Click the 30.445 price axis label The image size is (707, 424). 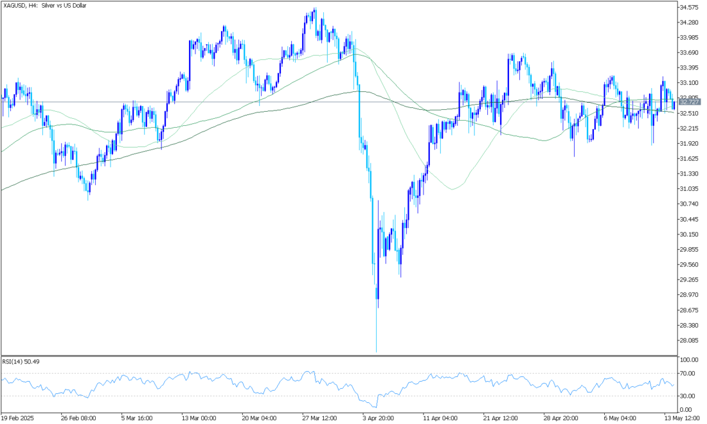[690, 220]
